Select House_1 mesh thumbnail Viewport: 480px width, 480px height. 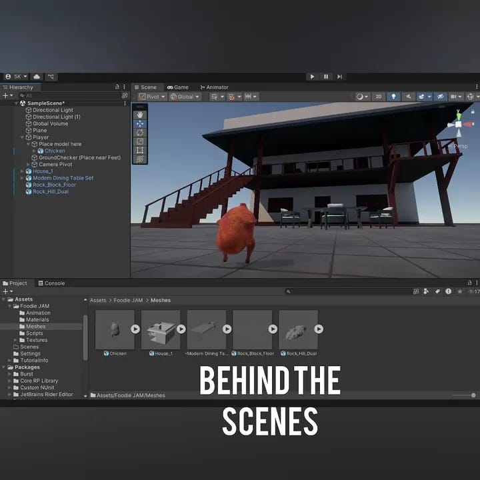(x=161, y=330)
